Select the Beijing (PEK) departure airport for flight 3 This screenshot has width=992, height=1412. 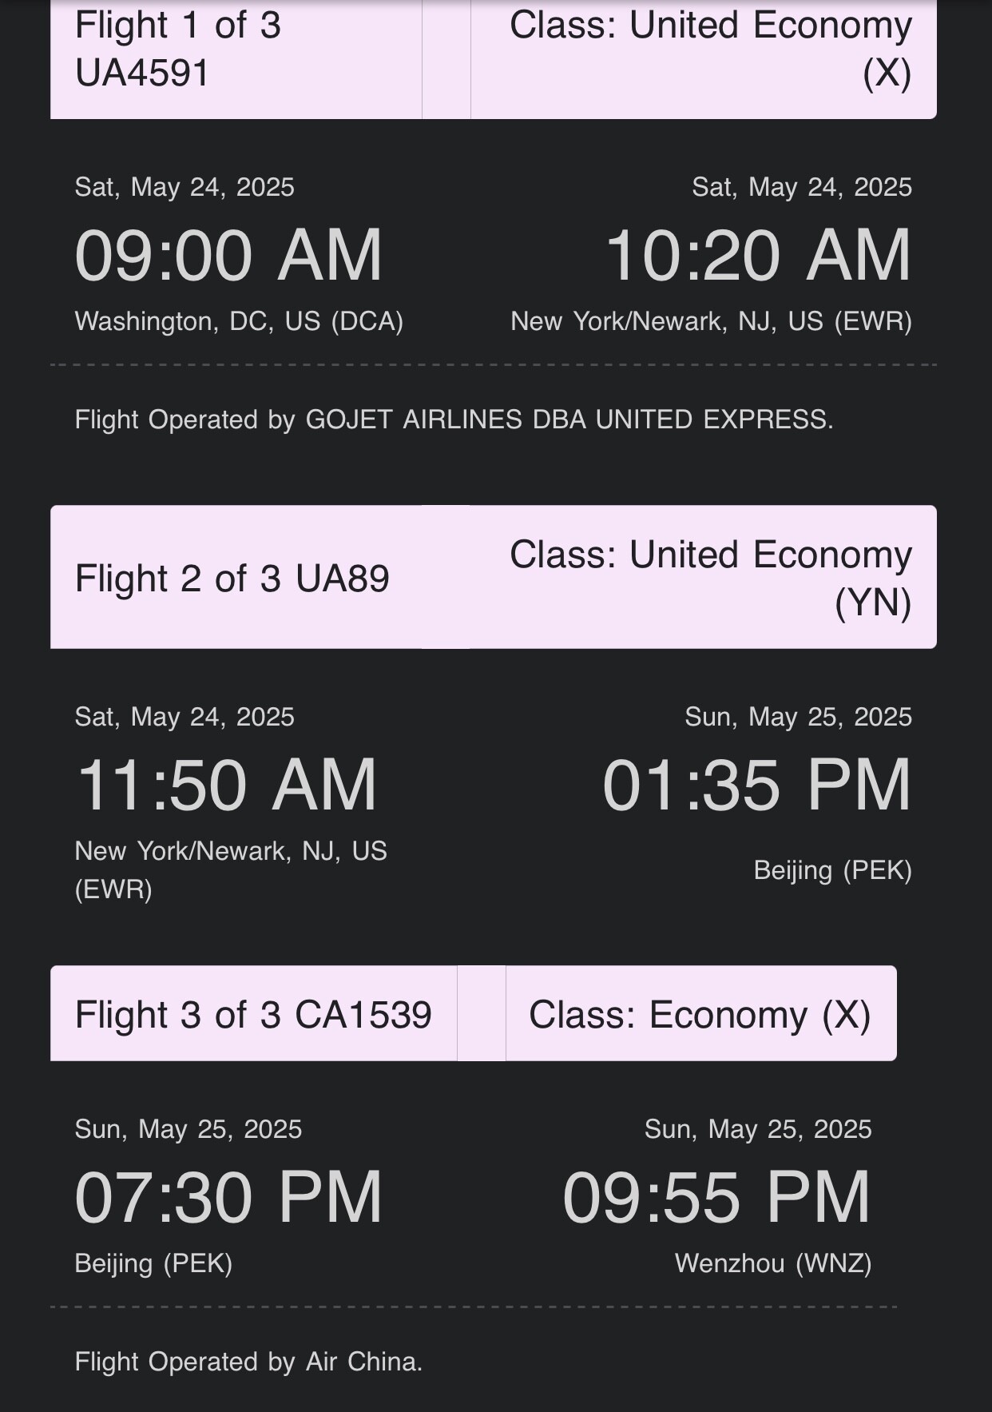[x=153, y=1263]
